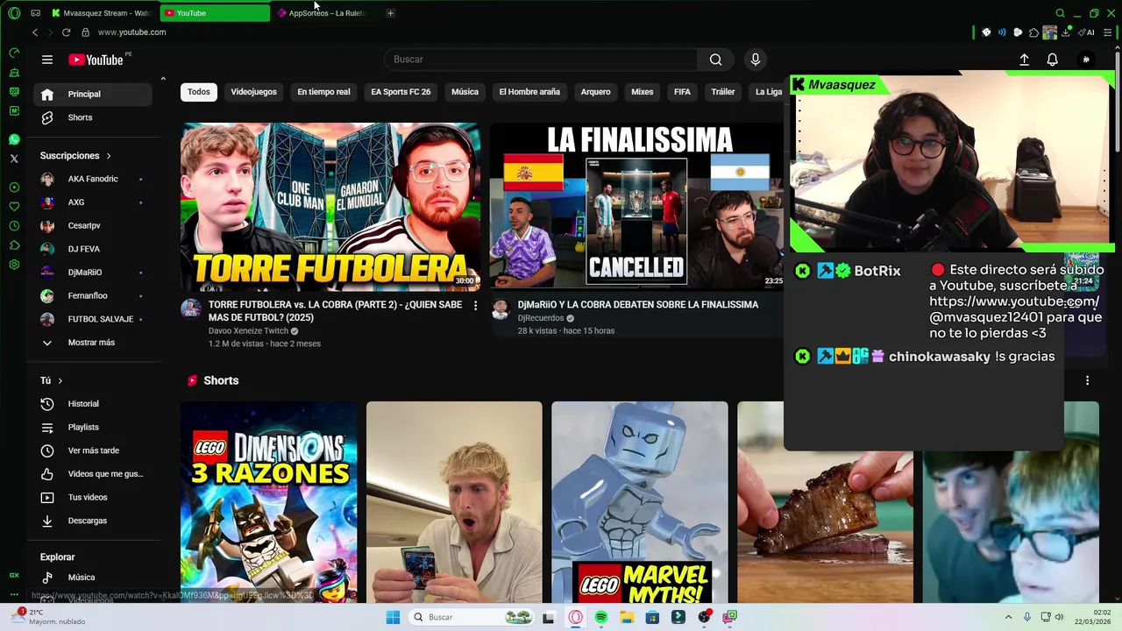Open the Windows Start menu

click(393, 617)
